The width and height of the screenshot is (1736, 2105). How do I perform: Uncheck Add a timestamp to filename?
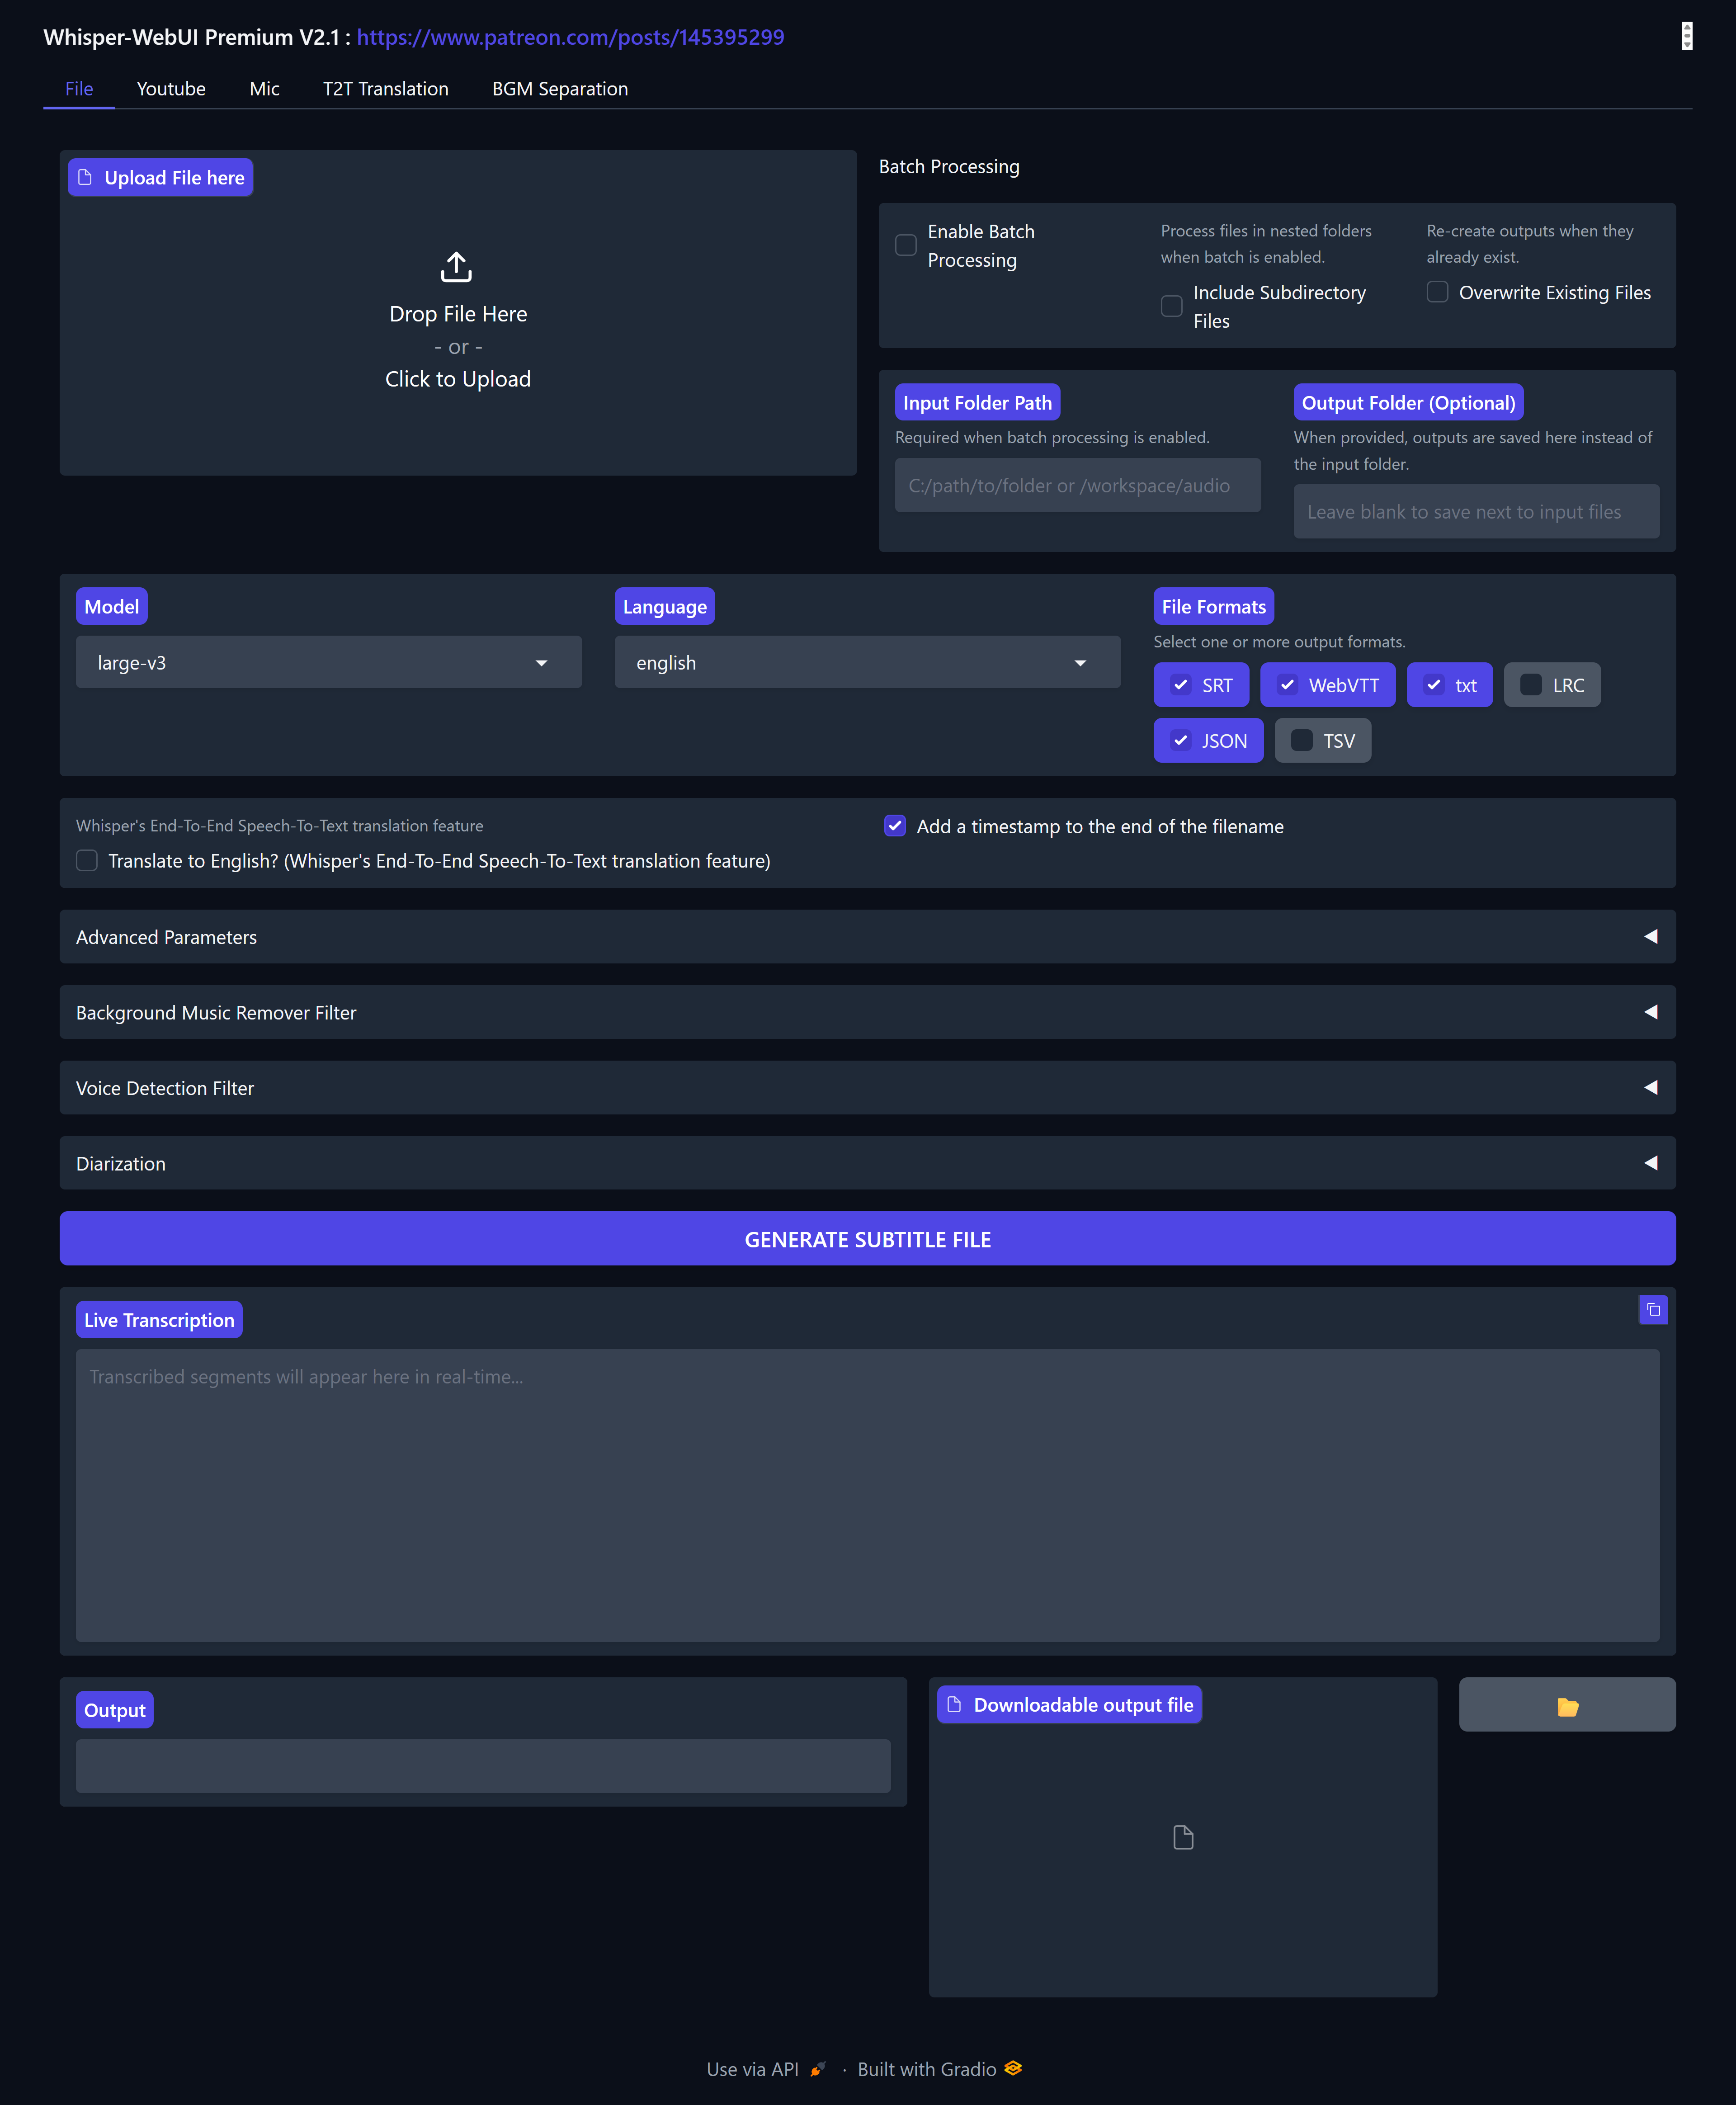point(895,826)
